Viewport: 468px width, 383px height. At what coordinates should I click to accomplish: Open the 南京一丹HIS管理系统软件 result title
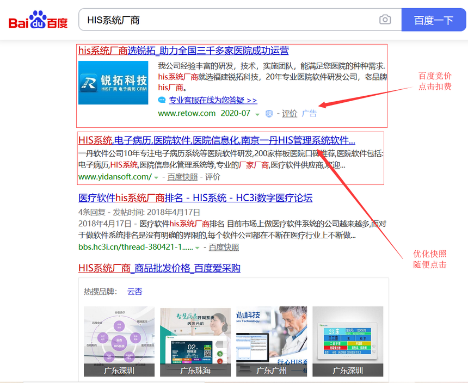click(217, 140)
